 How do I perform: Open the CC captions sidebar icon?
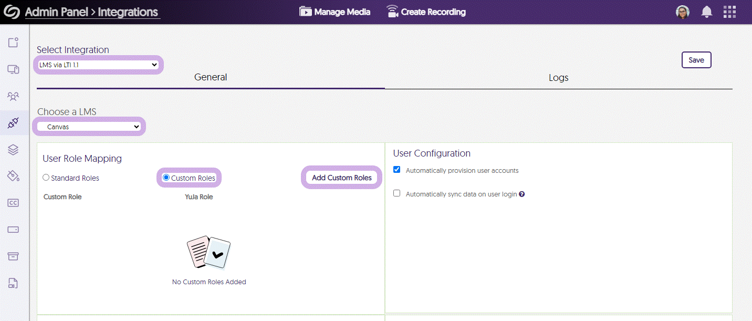coord(13,203)
